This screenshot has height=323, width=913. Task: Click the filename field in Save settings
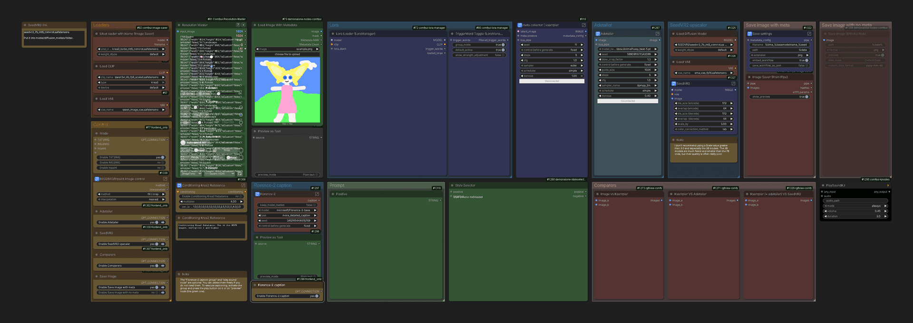click(779, 45)
